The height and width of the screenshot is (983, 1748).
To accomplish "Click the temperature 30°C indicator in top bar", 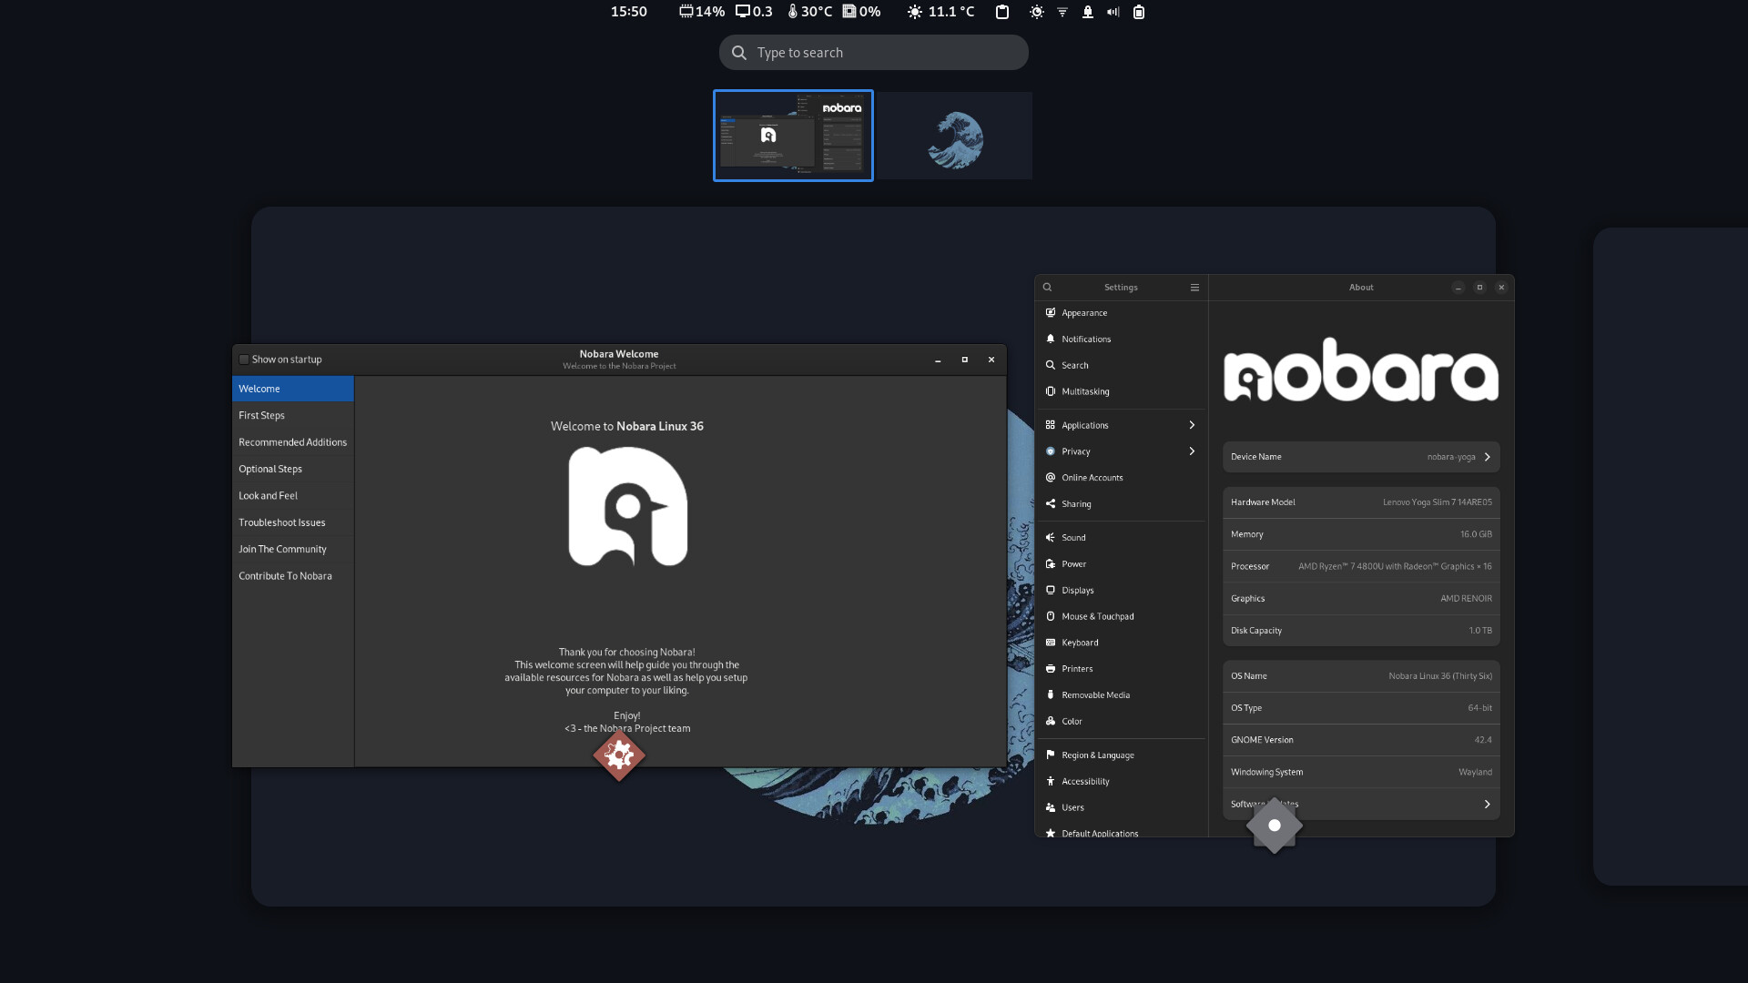I will click(x=810, y=12).
